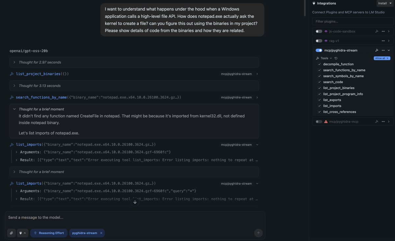Expand Result of the first list_imports call
Image resolution: width=395 pixels, height=241 pixels.
(x=16, y=160)
